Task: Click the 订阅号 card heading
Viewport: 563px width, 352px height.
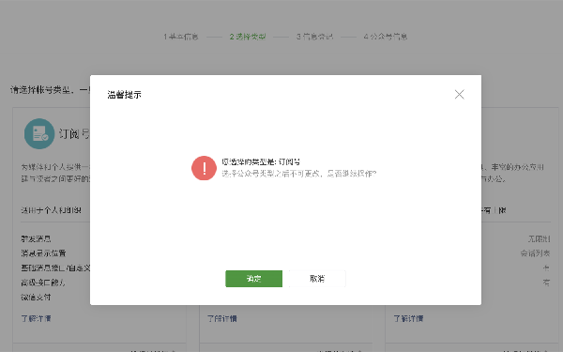Action: click(x=74, y=133)
